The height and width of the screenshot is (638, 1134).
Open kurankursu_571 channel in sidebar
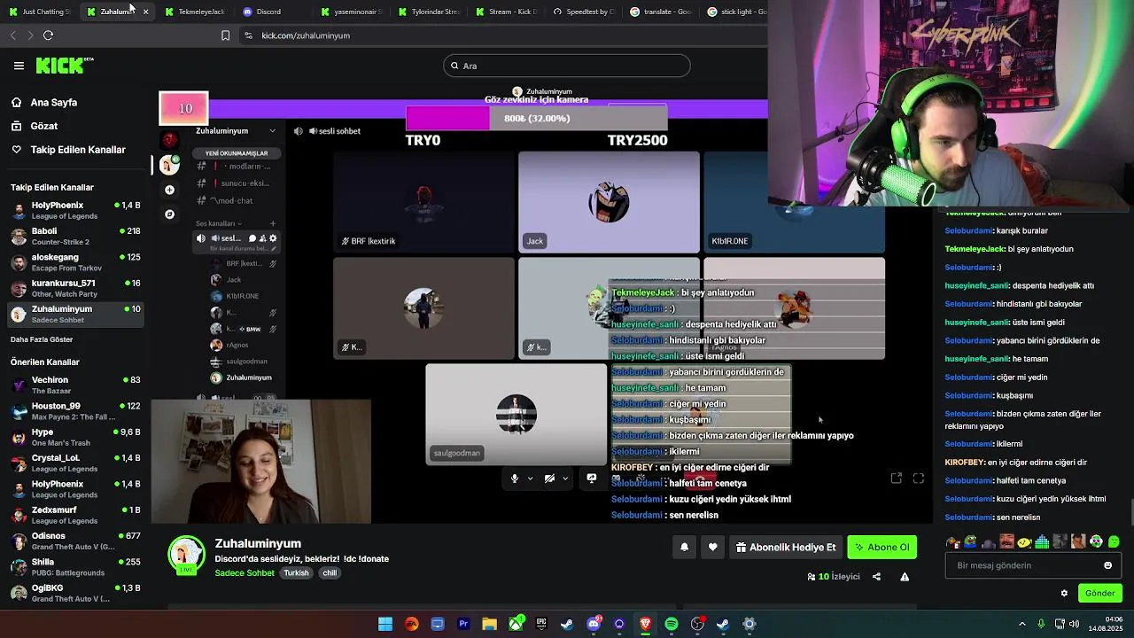click(75, 288)
